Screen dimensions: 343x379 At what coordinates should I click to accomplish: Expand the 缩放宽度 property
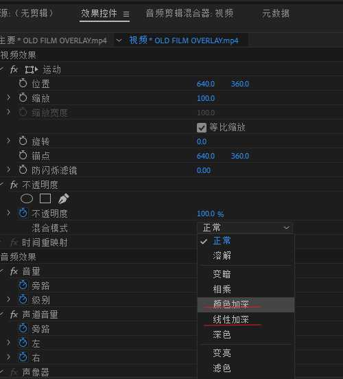[8, 112]
